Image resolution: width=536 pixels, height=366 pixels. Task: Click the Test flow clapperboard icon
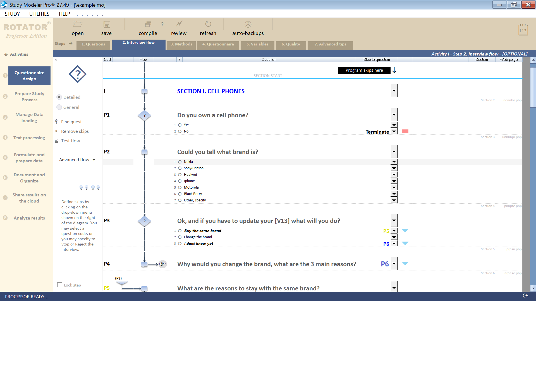pos(56,141)
